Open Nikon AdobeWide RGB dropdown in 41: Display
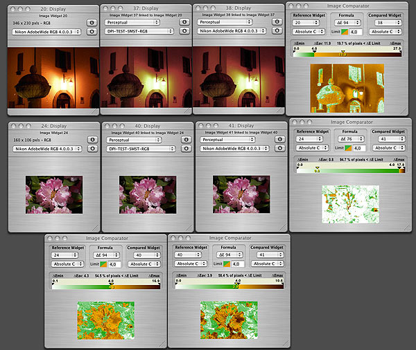 coord(235,149)
